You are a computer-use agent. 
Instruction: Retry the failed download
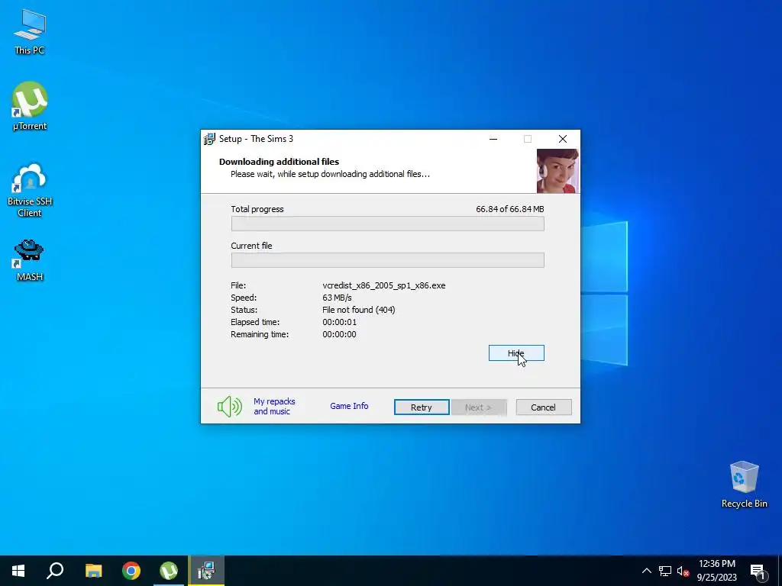coord(422,407)
